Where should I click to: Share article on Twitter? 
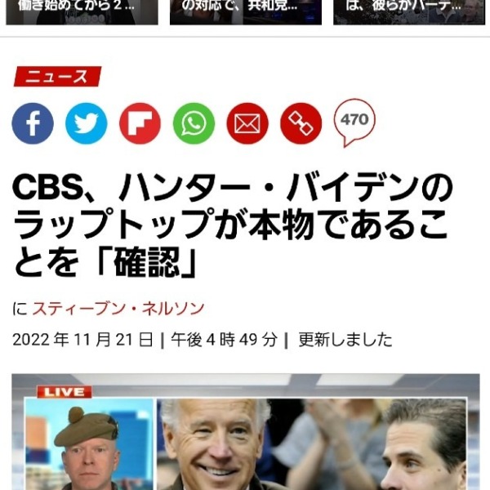(87, 123)
